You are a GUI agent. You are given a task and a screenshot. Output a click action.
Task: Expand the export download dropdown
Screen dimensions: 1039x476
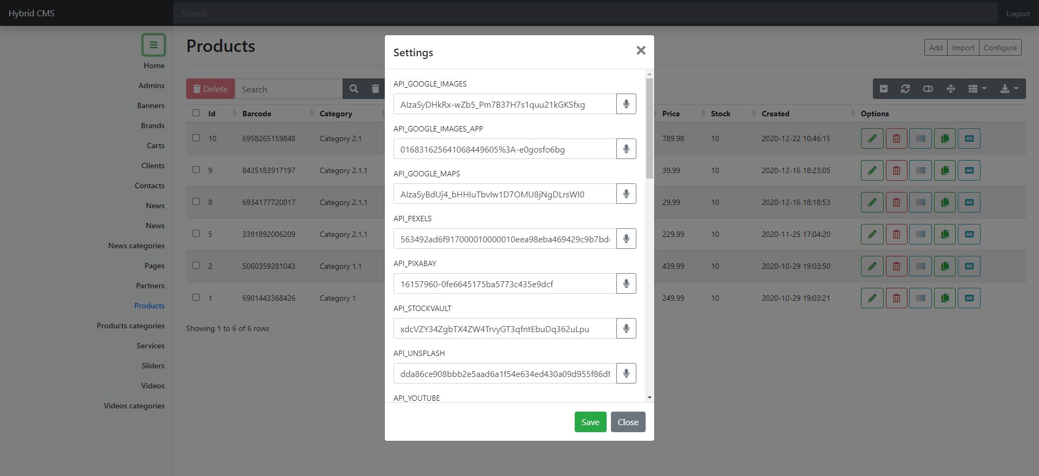pos(1009,89)
